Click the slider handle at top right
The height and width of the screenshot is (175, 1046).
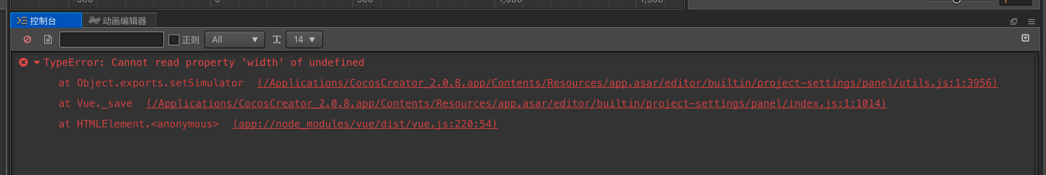[956, 1]
